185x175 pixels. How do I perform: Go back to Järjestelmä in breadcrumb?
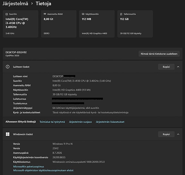15,4
